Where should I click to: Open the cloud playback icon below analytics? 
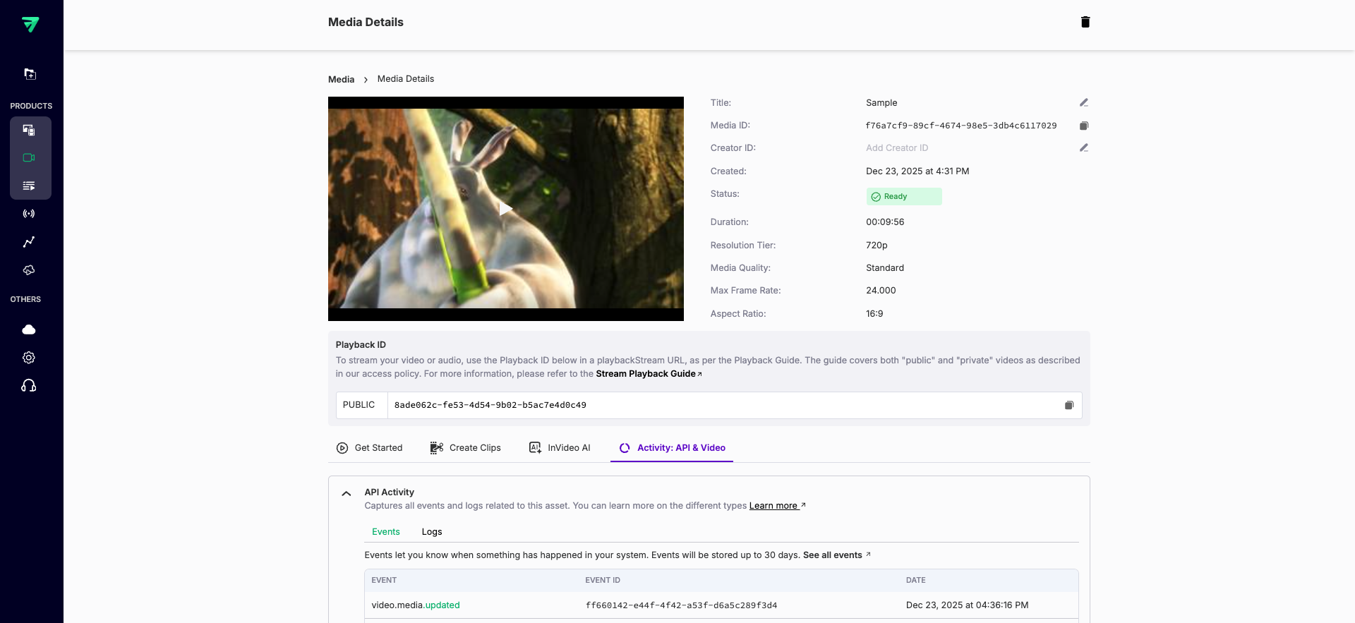[x=29, y=270]
